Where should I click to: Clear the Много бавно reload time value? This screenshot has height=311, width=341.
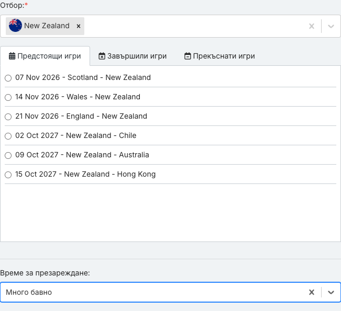312,292
